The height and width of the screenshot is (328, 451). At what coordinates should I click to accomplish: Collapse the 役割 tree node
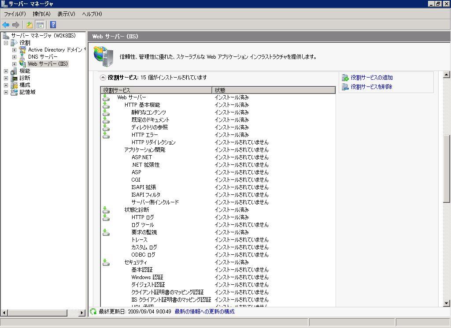(6, 43)
